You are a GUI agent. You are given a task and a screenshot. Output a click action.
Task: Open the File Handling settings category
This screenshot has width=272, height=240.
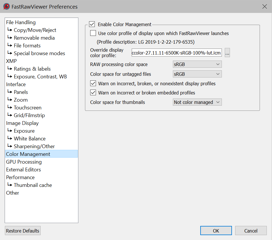(21, 22)
